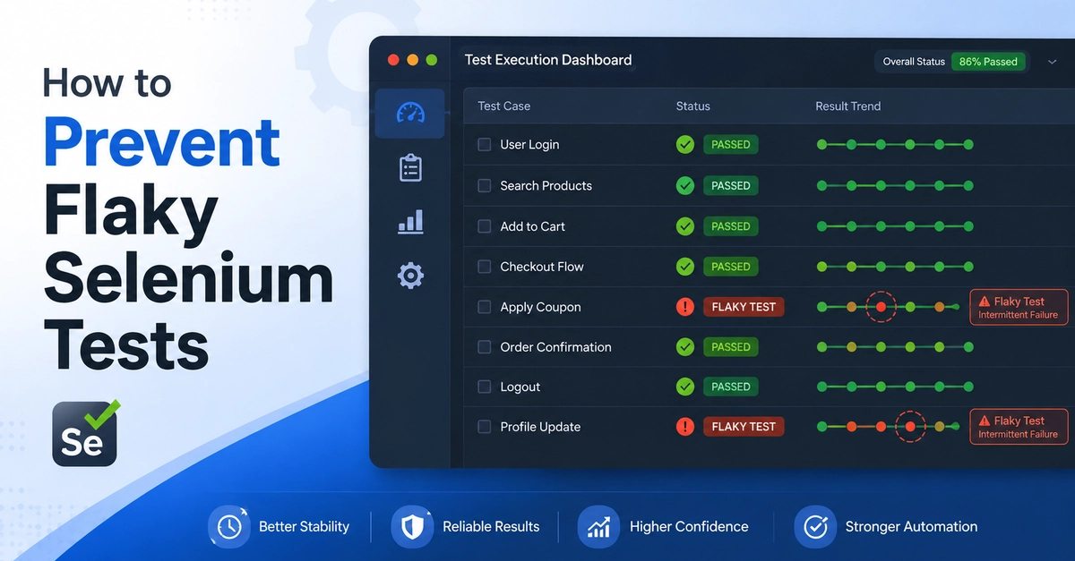Check the Search Products checkbox
The image size is (1075, 561).
coord(484,186)
